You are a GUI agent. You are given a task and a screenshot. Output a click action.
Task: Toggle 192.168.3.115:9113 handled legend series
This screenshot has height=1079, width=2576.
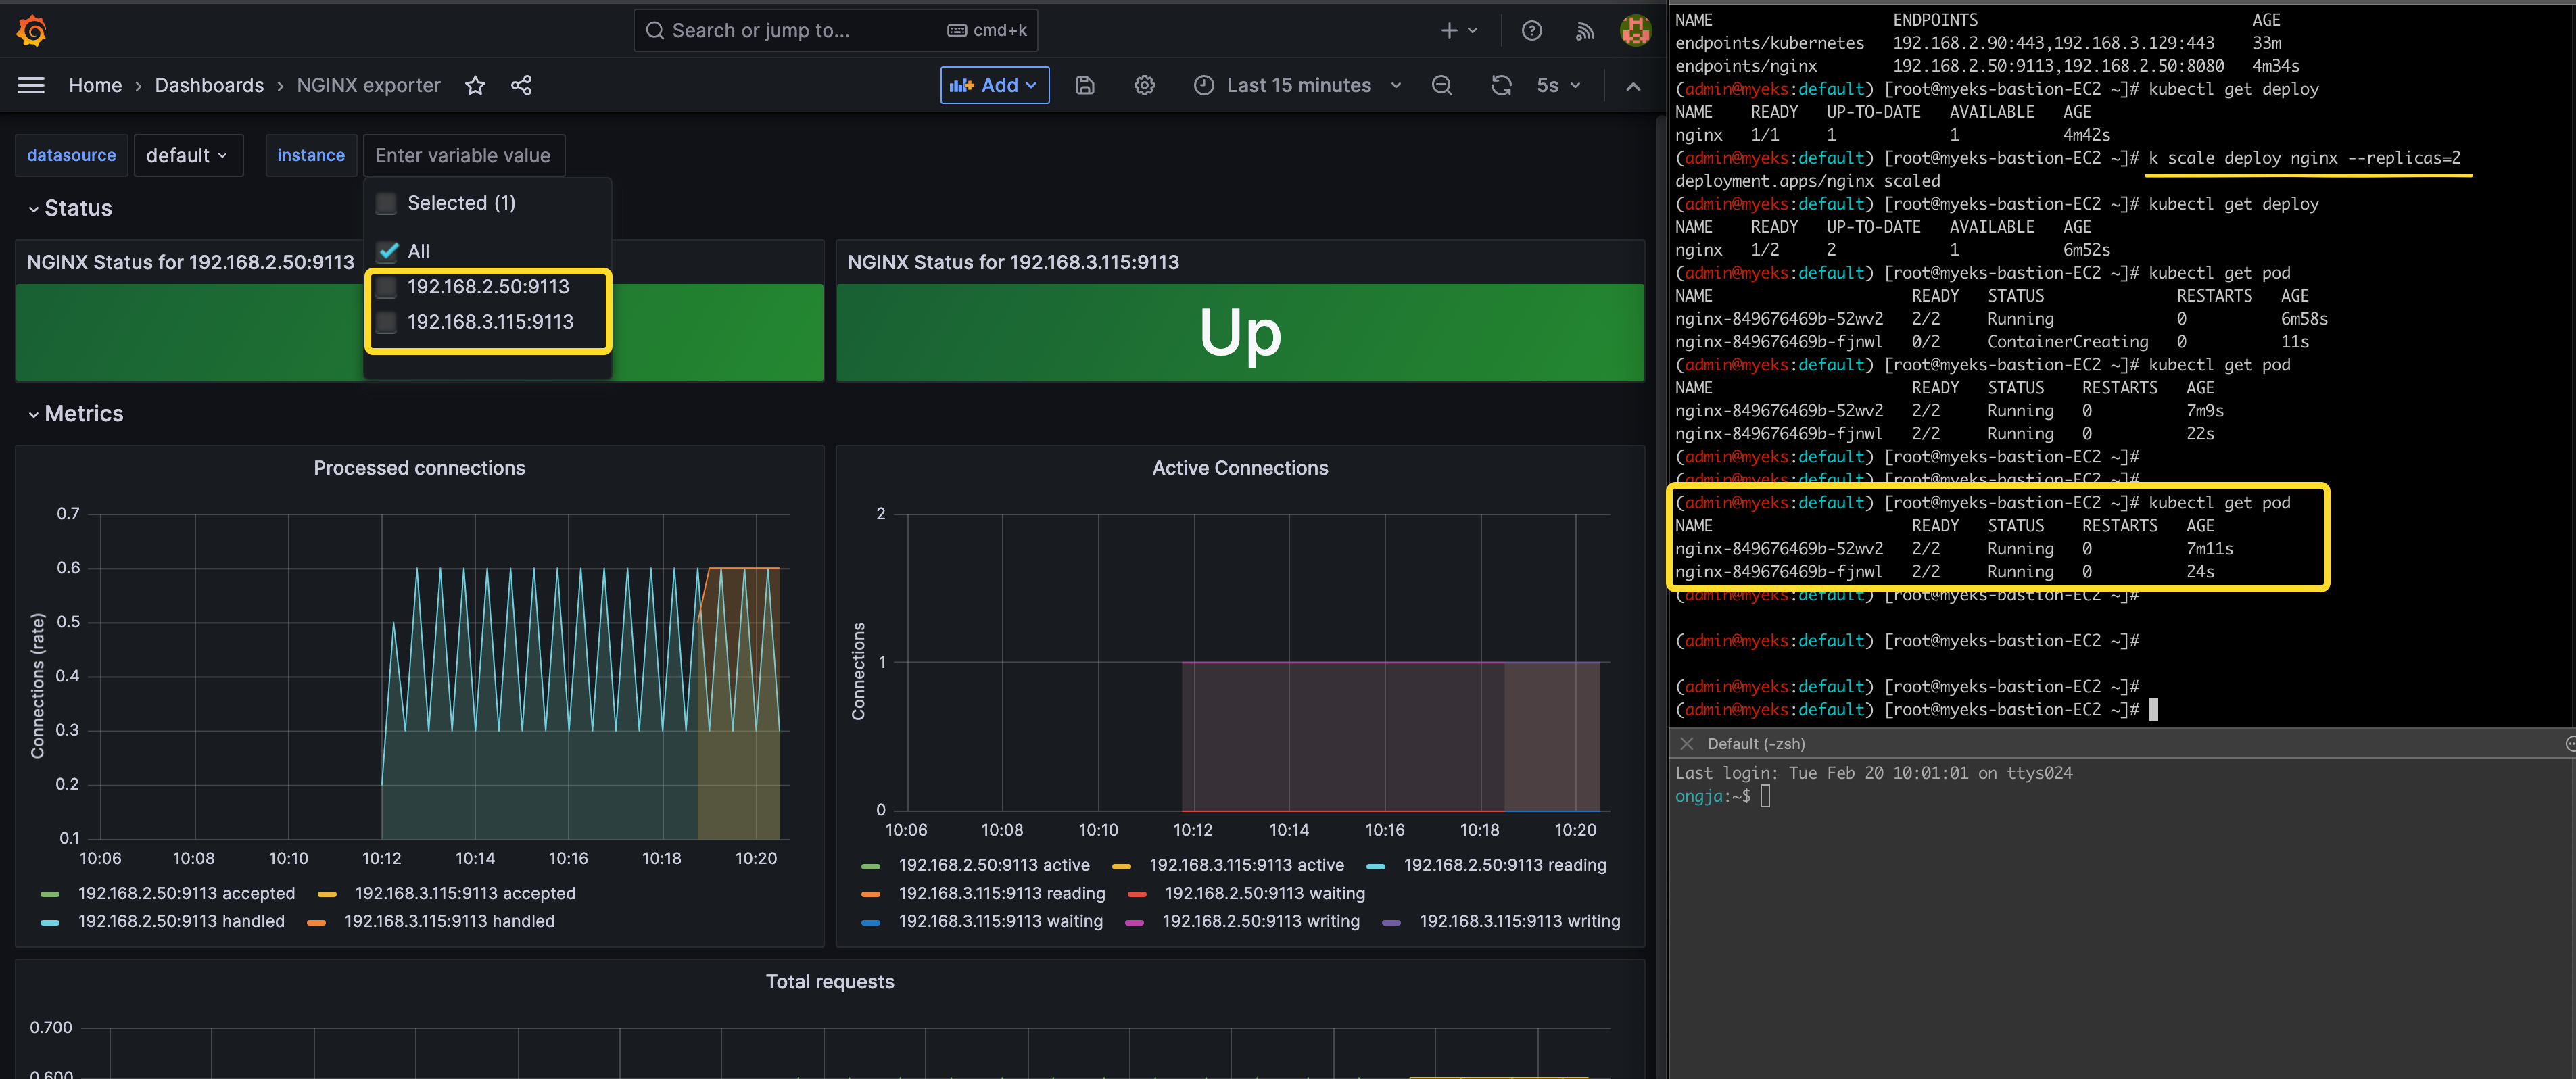tap(449, 921)
